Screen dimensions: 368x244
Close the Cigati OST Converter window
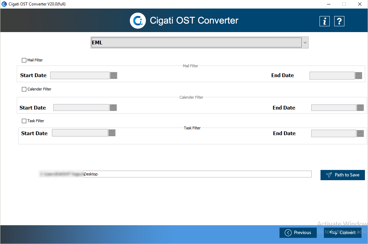(359, 4)
